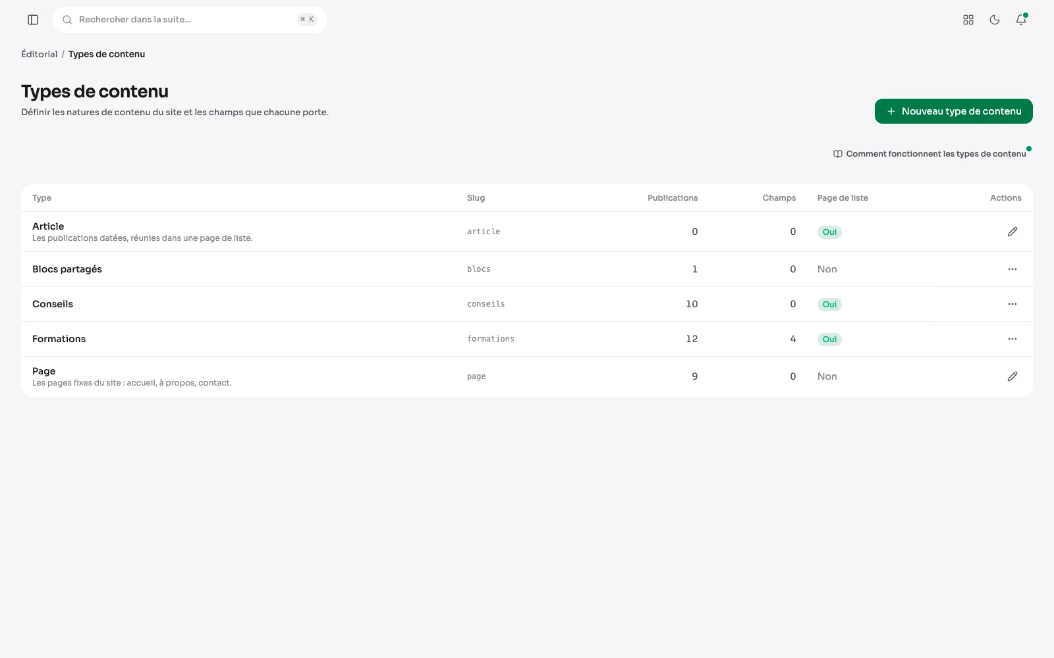Click the champs count 4 for Formations

(793, 339)
